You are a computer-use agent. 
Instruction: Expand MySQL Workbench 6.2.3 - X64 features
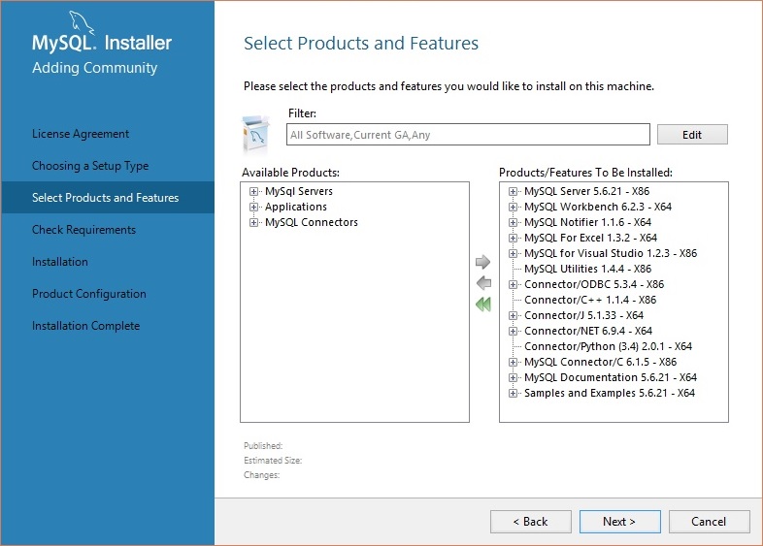coord(513,208)
